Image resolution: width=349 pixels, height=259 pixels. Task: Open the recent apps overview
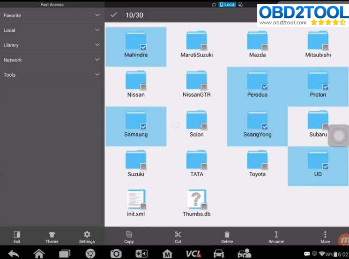point(65,253)
